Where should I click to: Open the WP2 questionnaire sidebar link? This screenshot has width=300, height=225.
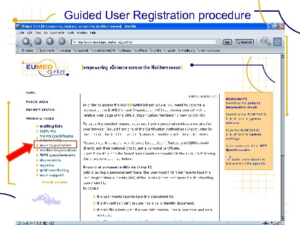click(57, 155)
